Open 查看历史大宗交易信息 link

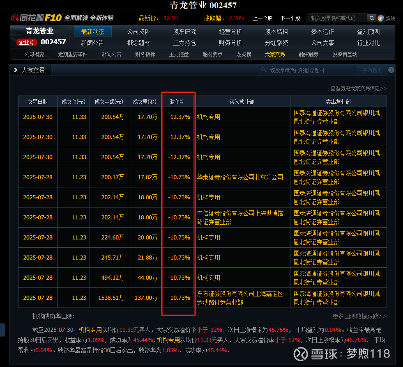pyautogui.click(x=358, y=88)
